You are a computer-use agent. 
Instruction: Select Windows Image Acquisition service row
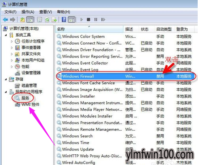click(92, 90)
